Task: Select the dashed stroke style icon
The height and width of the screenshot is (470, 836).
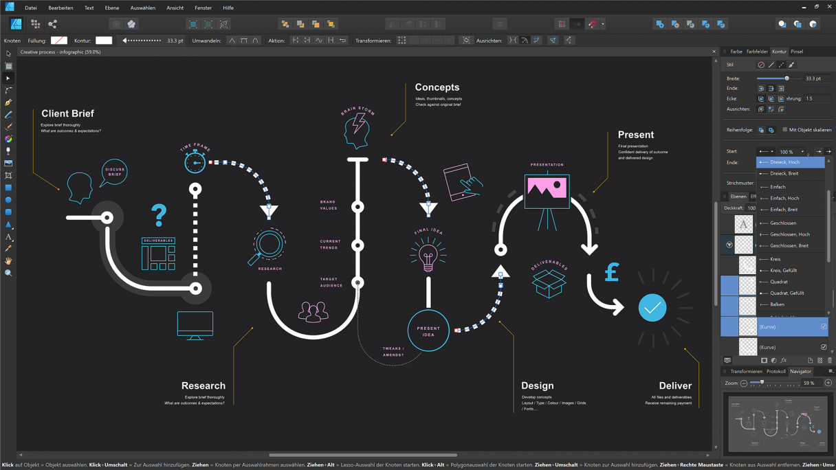Action: [781, 64]
